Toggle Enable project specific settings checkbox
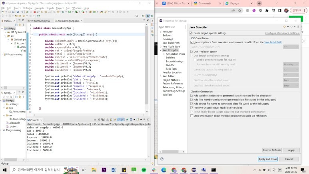The height and width of the screenshot is (174, 309). click(x=190, y=33)
